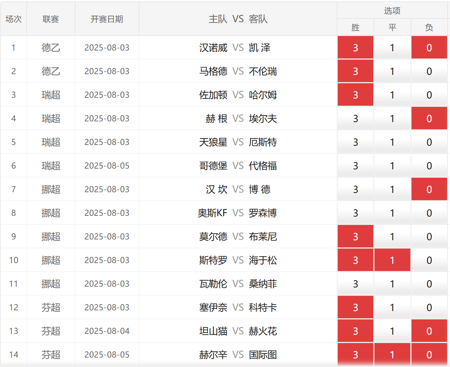The height and width of the screenshot is (367, 450).
Task: Deselect 胜 option 3 for 赫尔辛 VS 国际图
Action: coord(355,355)
